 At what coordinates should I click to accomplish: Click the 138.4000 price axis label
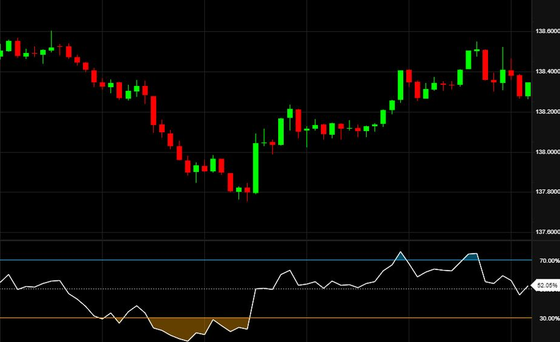[x=548, y=72]
